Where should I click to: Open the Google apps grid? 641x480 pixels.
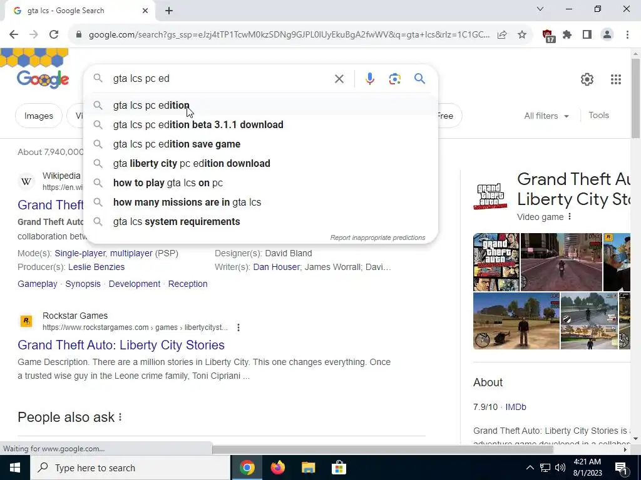coord(616,79)
